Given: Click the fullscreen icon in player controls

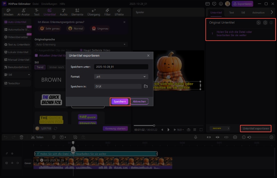Looking at the screenshot, I should point(202,129).
